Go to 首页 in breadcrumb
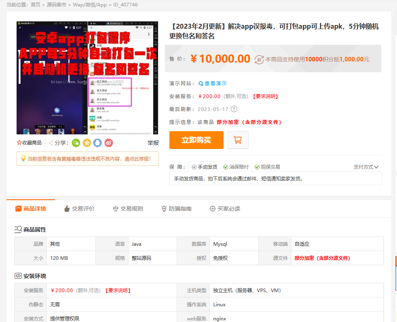 [36, 5]
